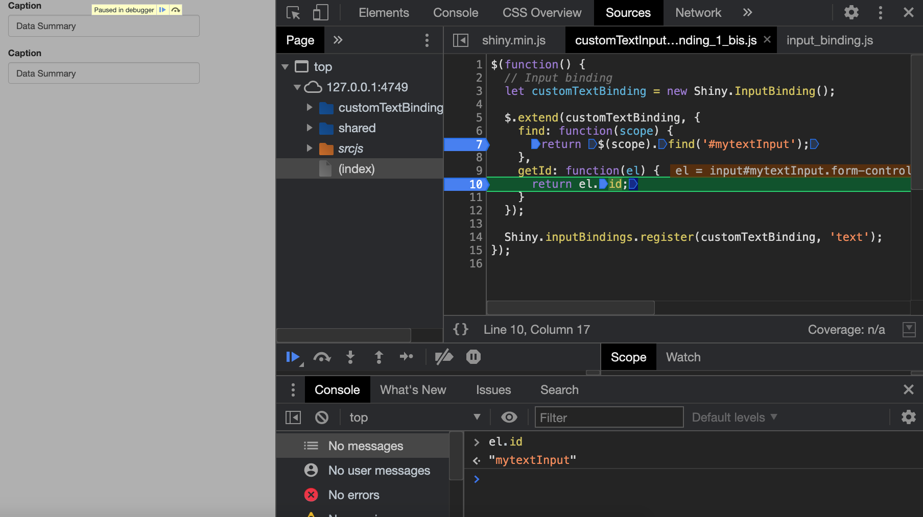
Task: Open the Network tab
Action: [x=698, y=12]
